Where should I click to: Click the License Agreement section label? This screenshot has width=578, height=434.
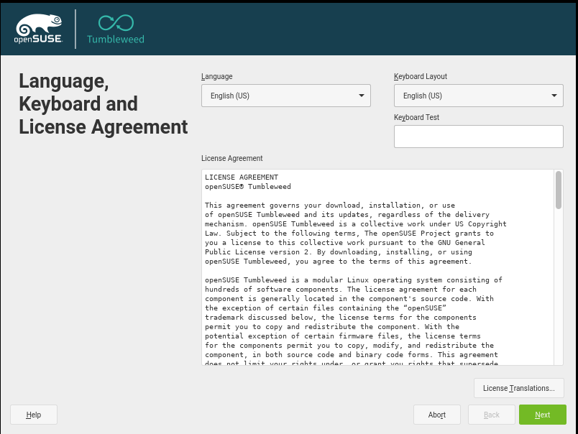coord(231,158)
